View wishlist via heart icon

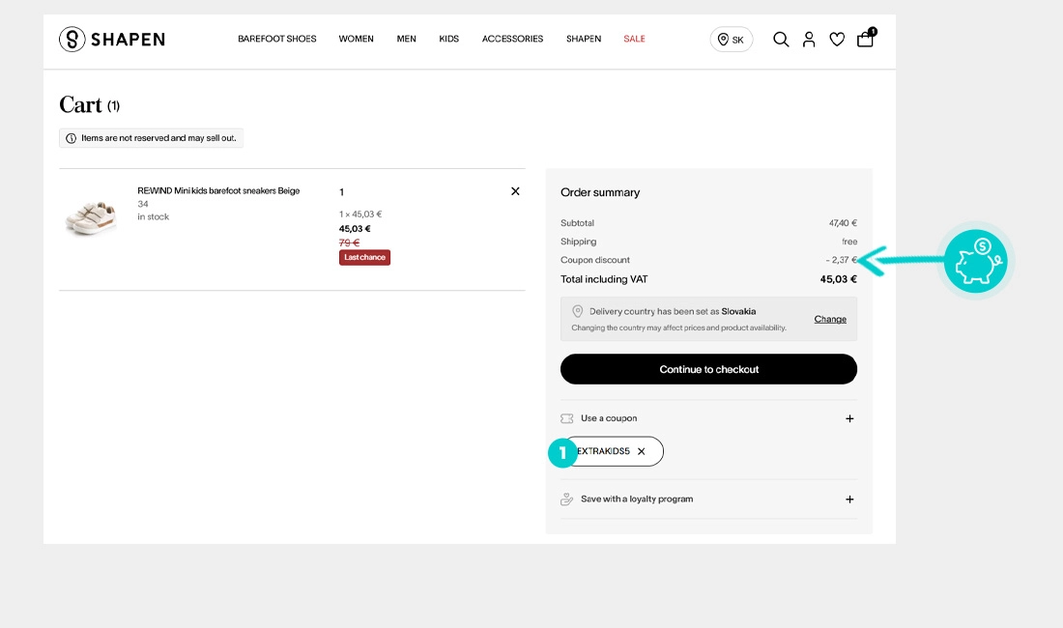pyautogui.click(x=837, y=40)
